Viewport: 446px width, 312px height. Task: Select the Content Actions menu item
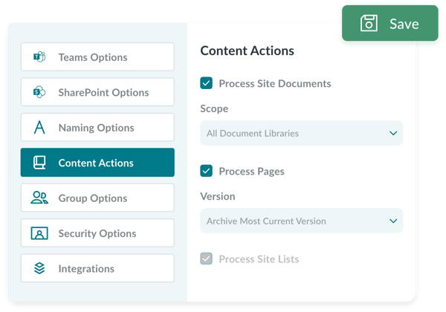(97, 163)
